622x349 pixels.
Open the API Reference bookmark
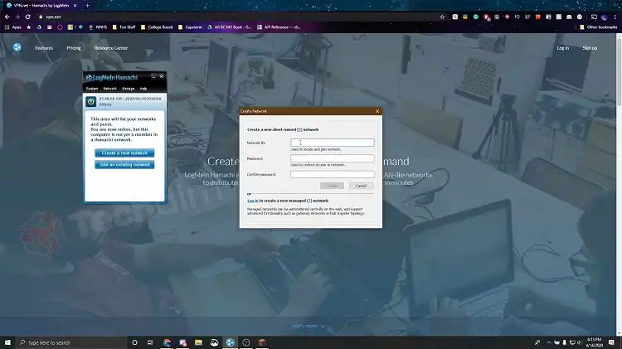(279, 27)
